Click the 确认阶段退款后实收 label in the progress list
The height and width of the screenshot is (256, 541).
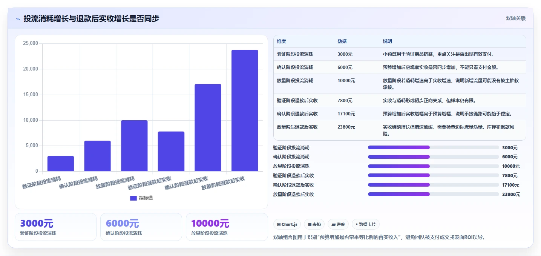pos(293,185)
